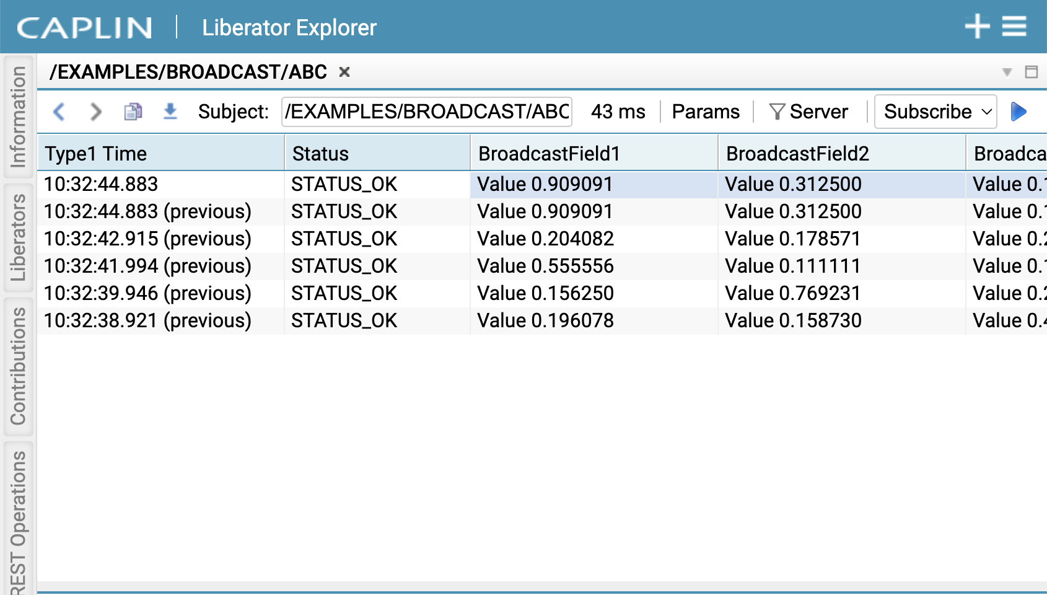Focus the Subject input field
1047x595 pixels.
[427, 112]
